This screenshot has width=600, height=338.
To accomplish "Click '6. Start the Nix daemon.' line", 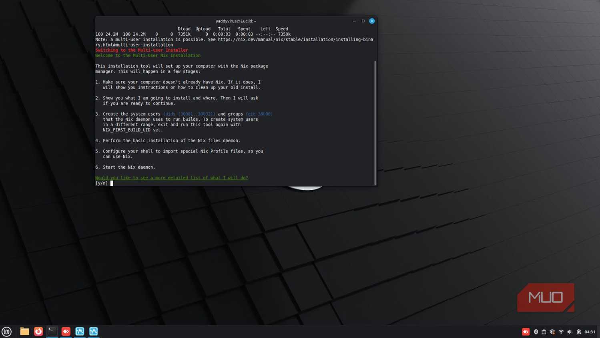I will [125, 167].
